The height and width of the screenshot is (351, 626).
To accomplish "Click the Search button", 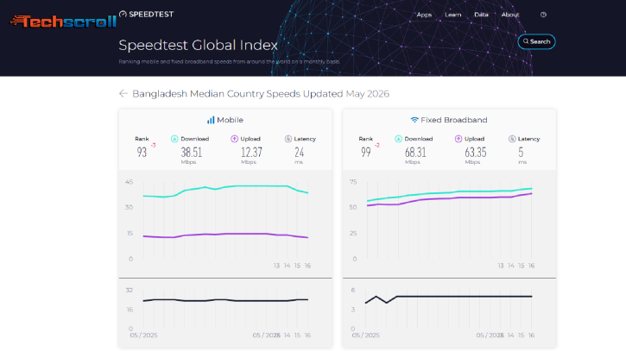I will [x=536, y=41].
